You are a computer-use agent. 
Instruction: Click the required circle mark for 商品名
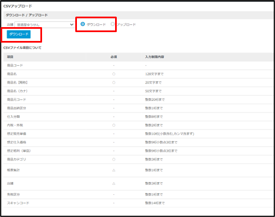pos(114,74)
